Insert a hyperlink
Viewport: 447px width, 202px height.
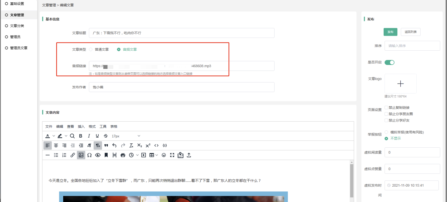[x=73, y=155]
